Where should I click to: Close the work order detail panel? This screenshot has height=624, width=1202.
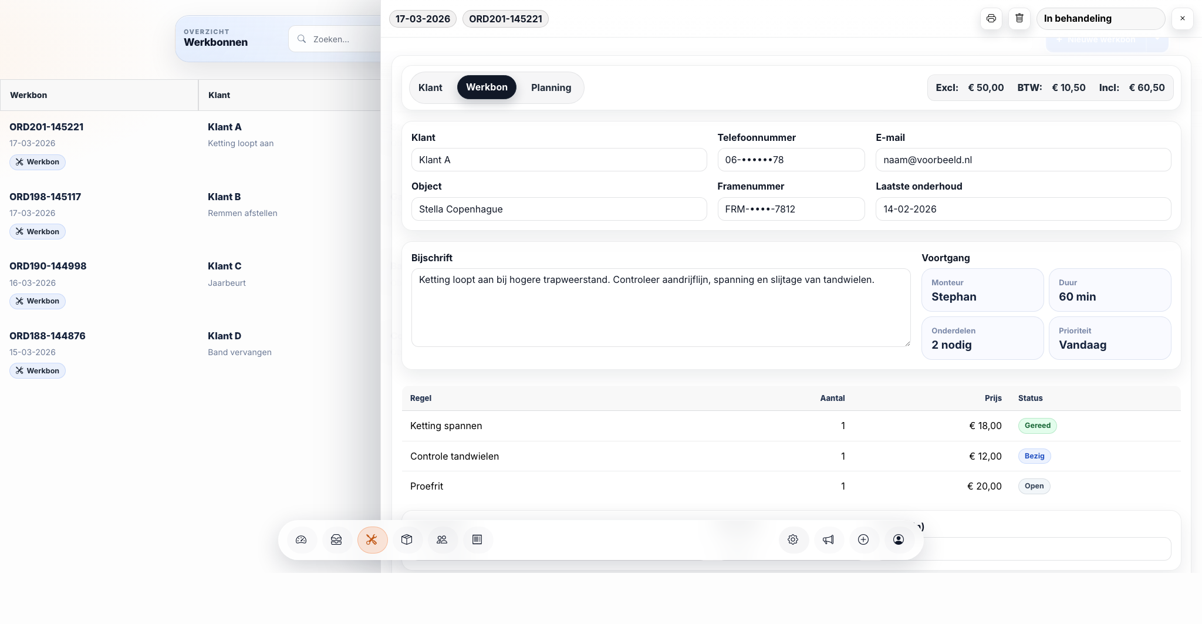pos(1183,18)
